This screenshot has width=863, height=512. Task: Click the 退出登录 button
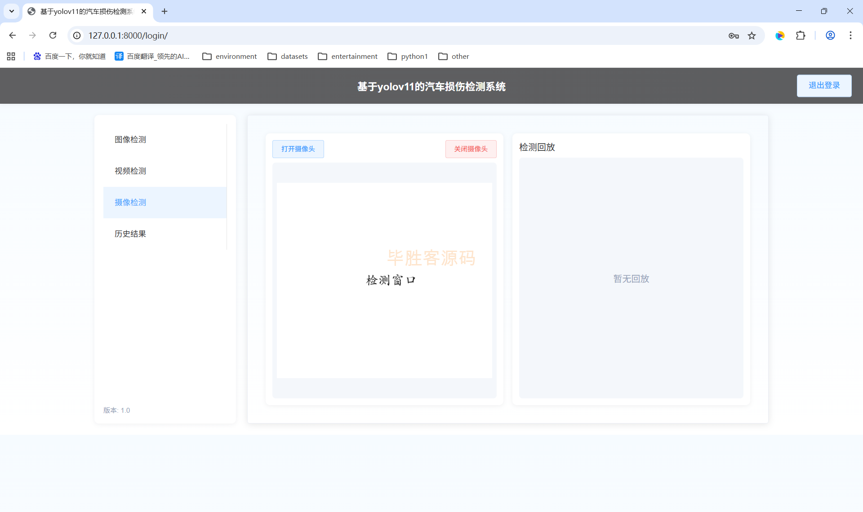pyautogui.click(x=824, y=86)
